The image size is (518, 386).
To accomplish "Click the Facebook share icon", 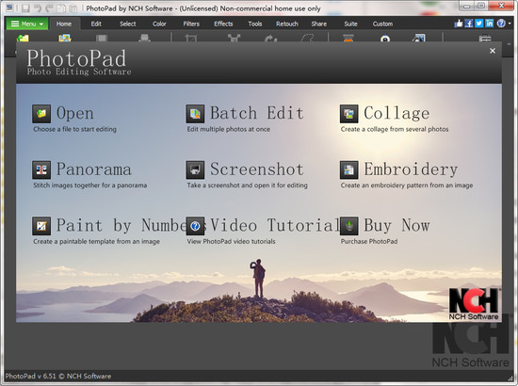I will pyautogui.click(x=469, y=24).
